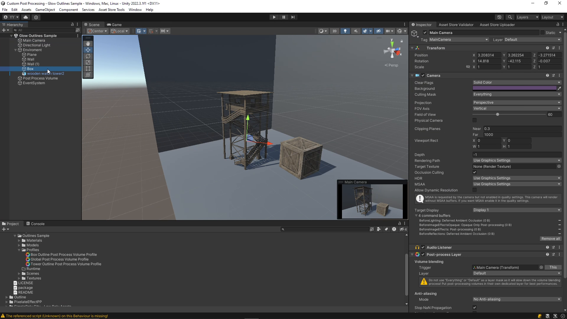Open the Draw Mode shading dropdown

tap(323, 31)
